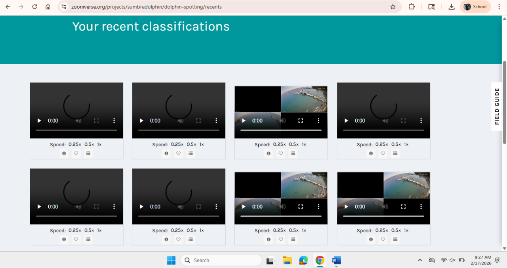Add first top-row video to a collection
The image size is (507, 268).
pos(88,153)
